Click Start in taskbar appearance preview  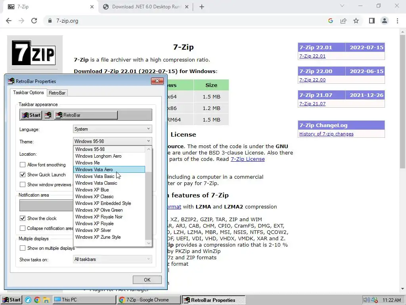click(31, 115)
